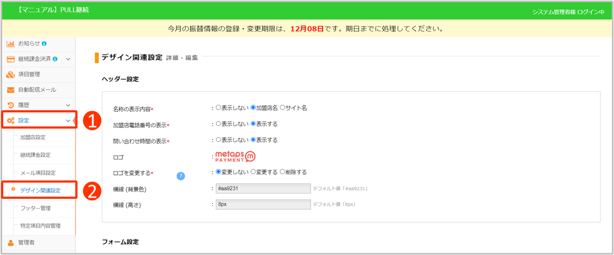This screenshot has width=614, height=255.
Task: Click the ヘッダー設定 section heading
Action: pyautogui.click(x=120, y=79)
